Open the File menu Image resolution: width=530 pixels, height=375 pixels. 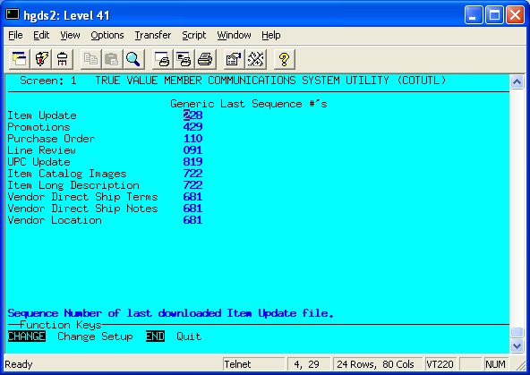[15, 35]
